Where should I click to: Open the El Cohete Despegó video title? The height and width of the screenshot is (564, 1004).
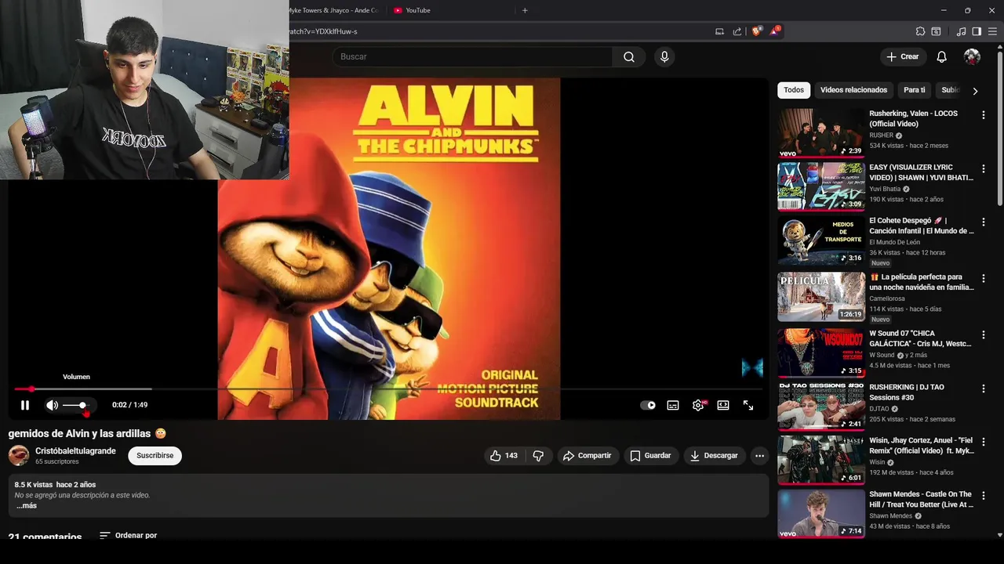tap(921, 226)
